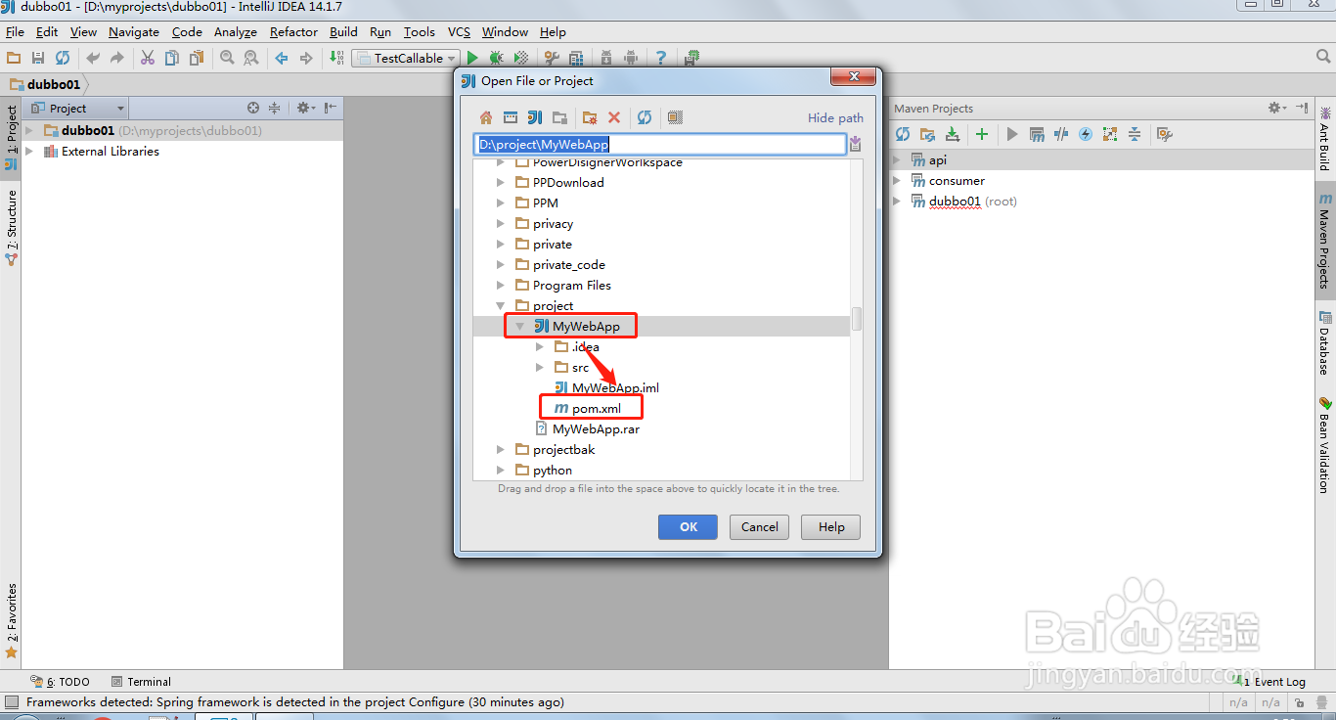Collapse the project folder node

[501, 306]
